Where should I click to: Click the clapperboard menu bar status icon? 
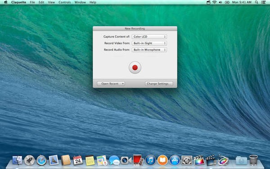[208, 2]
